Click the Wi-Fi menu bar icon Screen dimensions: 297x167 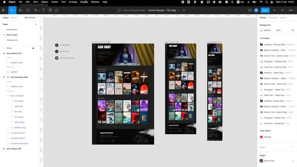261,2
